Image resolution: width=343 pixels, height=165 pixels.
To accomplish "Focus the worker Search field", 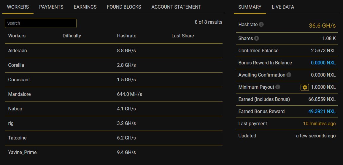I will click(x=40, y=23).
